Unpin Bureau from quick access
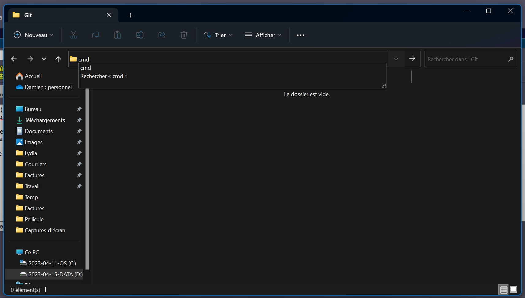Screen dimensions: 525x298 [79, 109]
